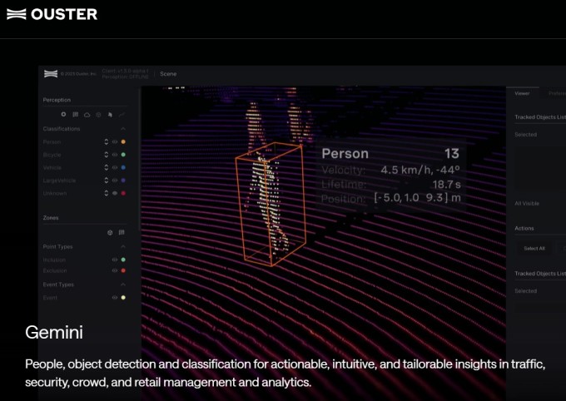Click the cloud icon under Perception
The width and height of the screenshot is (566, 401).
87,115
